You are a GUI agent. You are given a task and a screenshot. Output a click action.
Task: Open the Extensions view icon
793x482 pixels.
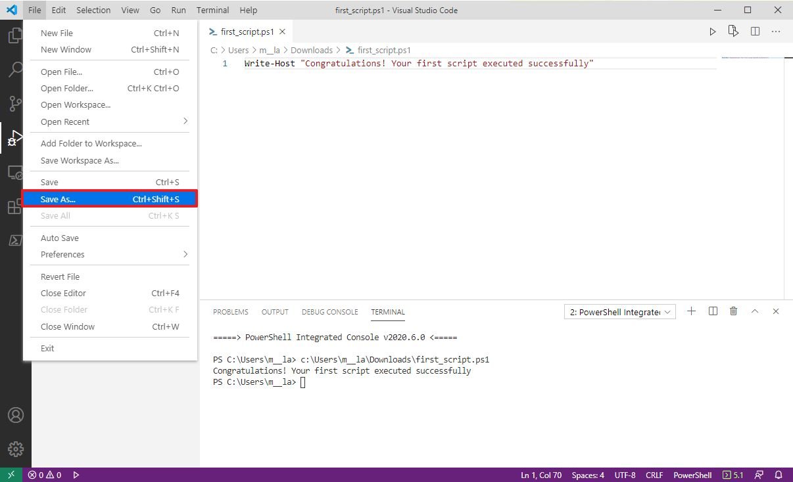click(x=14, y=207)
